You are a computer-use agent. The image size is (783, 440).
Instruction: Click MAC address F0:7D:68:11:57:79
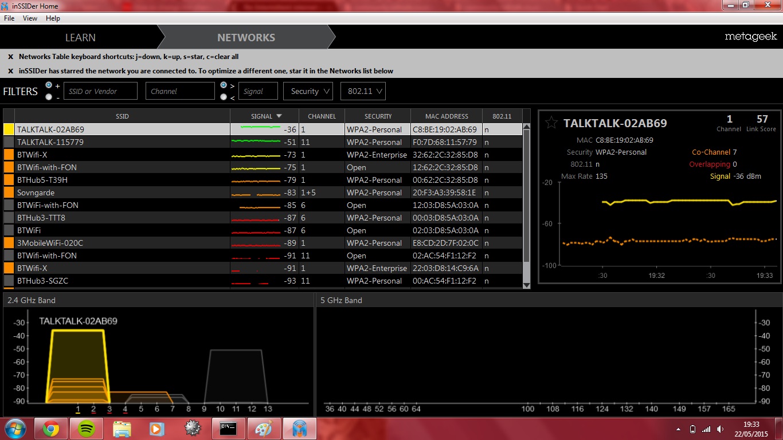coord(445,142)
